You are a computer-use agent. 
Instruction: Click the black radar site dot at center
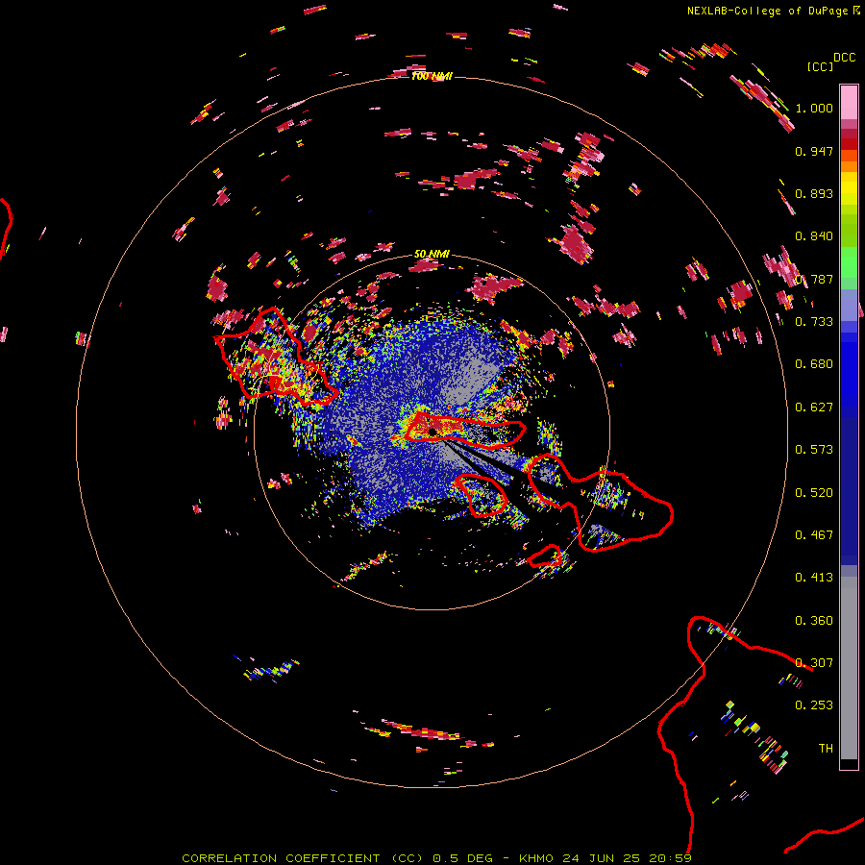432,431
